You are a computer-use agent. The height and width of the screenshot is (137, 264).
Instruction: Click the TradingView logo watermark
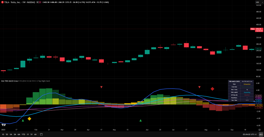pyautogui.click(x=3, y=125)
